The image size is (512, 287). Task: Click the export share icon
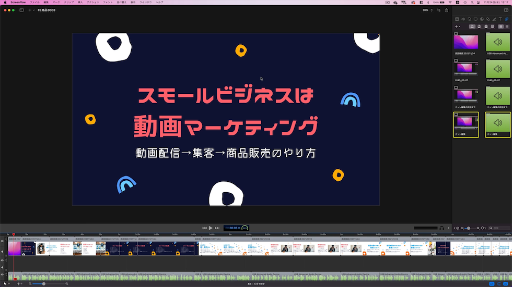446,10
